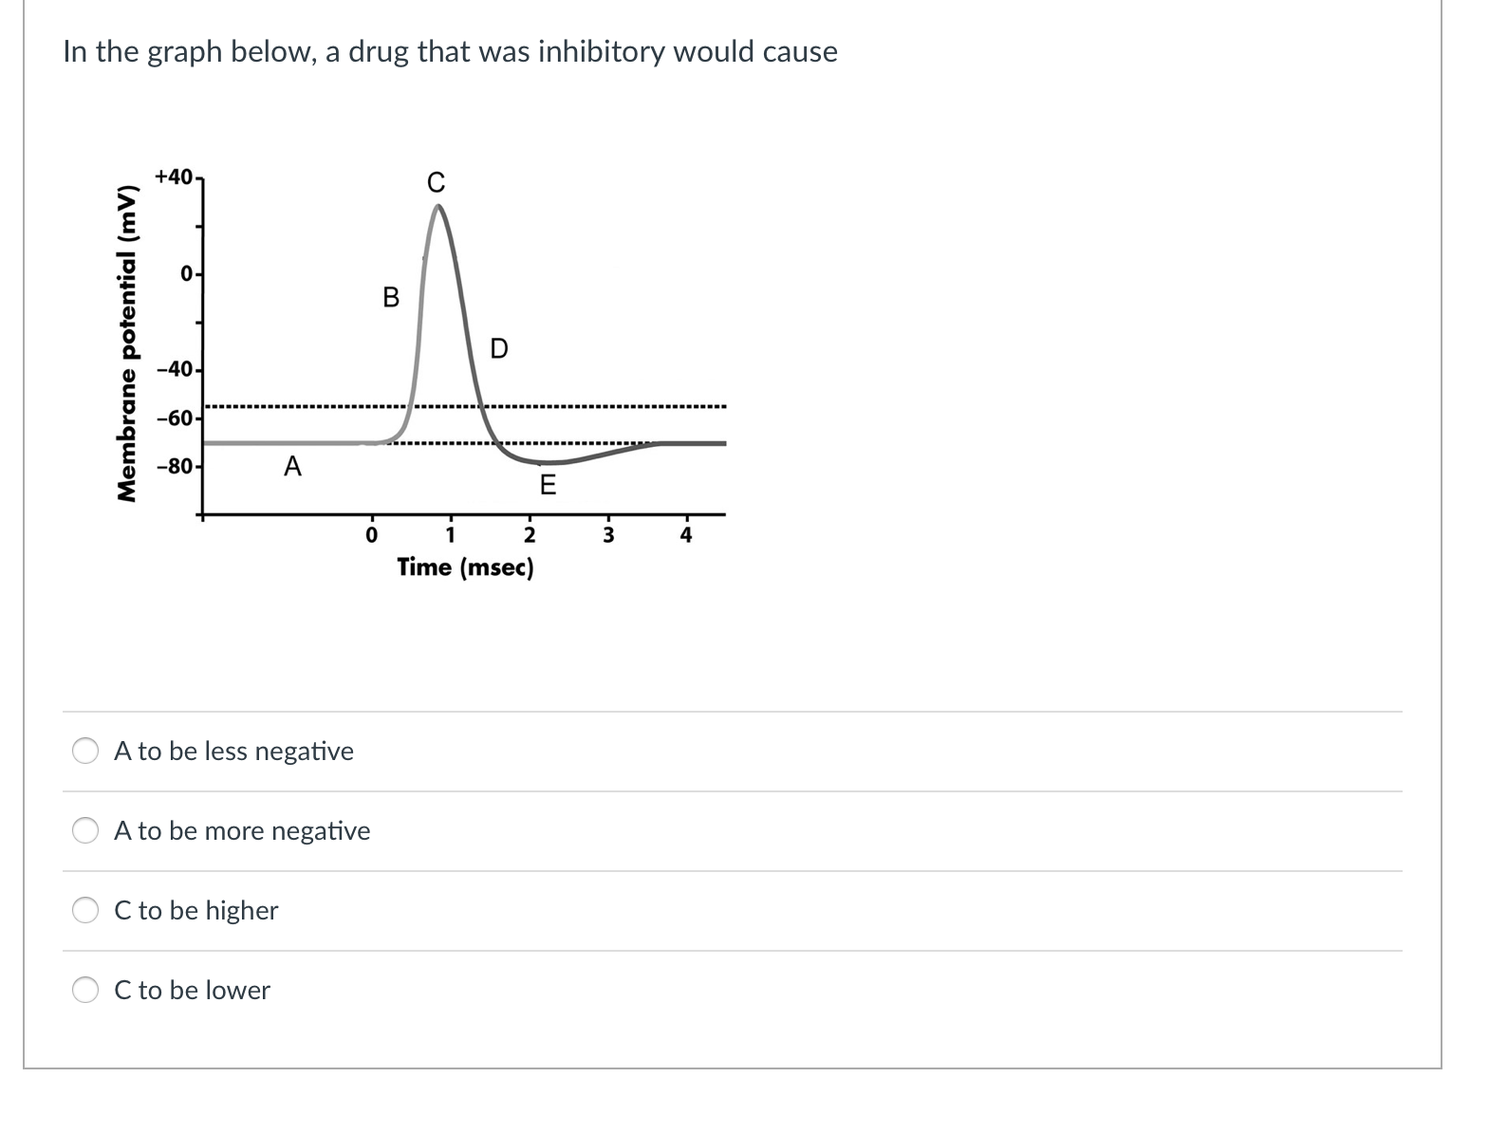The image size is (1507, 1133).
Task: Click the "A to be less negative" answer text
Action: tap(233, 752)
